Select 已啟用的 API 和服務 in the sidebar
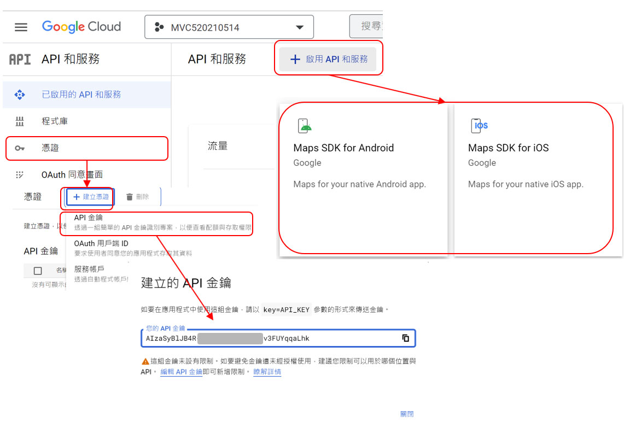 pyautogui.click(x=87, y=95)
